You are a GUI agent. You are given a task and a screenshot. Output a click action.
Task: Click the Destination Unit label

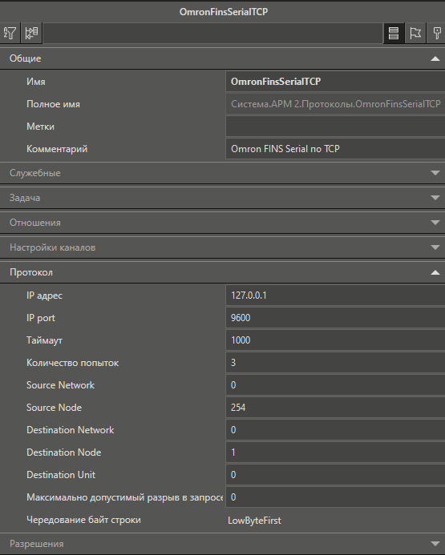61,475
